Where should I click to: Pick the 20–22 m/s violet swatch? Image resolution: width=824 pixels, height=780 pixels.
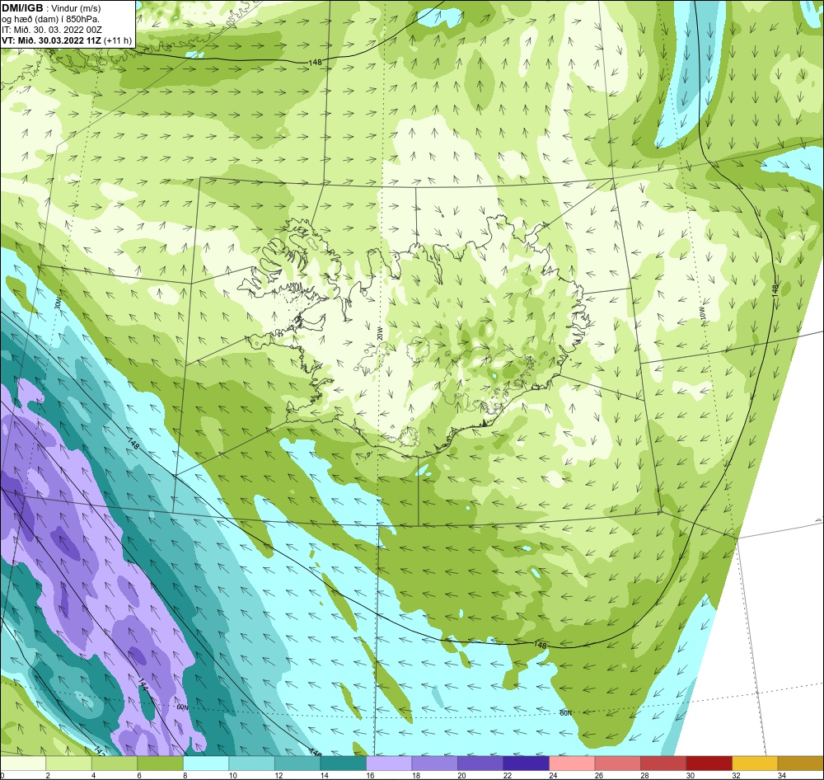480,764
